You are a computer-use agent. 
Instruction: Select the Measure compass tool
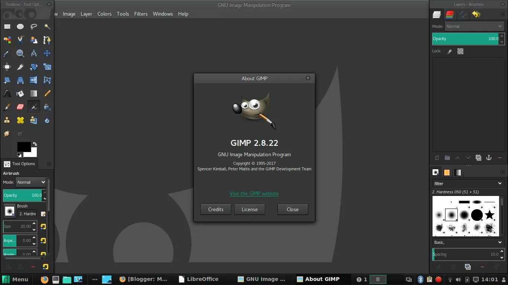tap(34, 53)
